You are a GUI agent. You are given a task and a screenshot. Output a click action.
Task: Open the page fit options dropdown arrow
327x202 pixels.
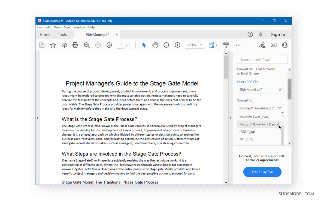coord(216,45)
